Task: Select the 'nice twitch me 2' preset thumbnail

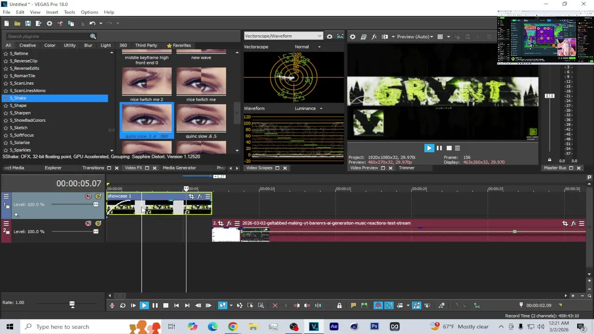Action: point(147,82)
